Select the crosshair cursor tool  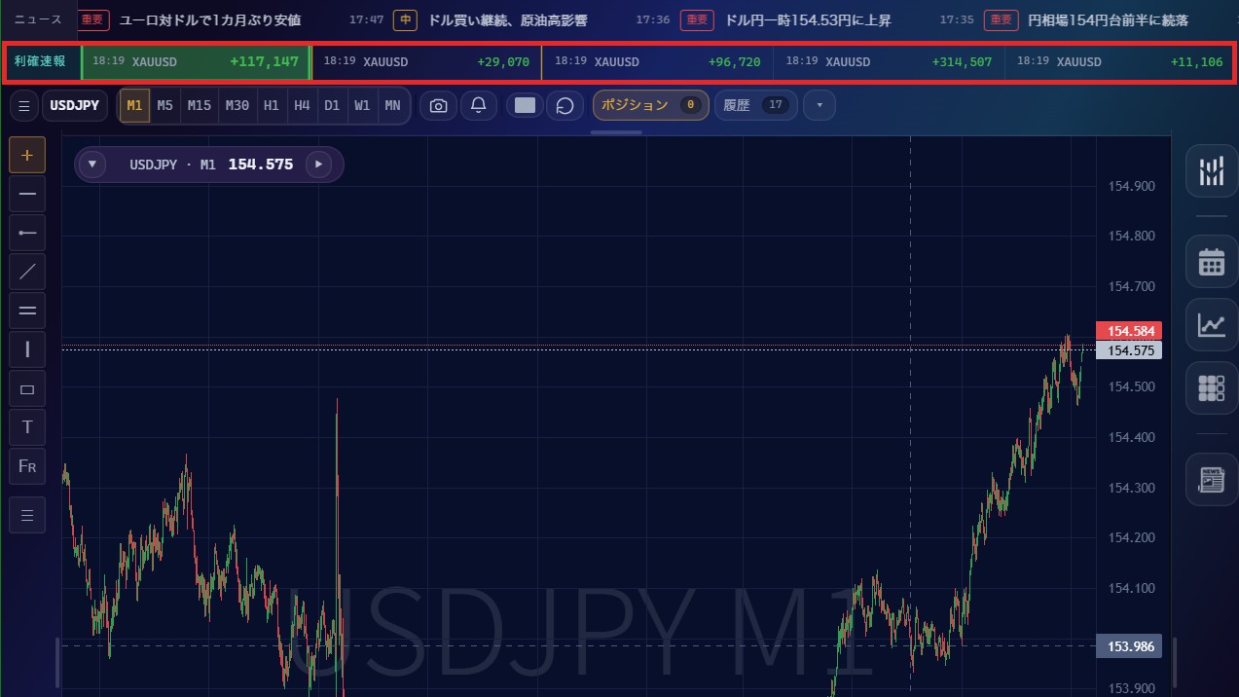[27, 155]
